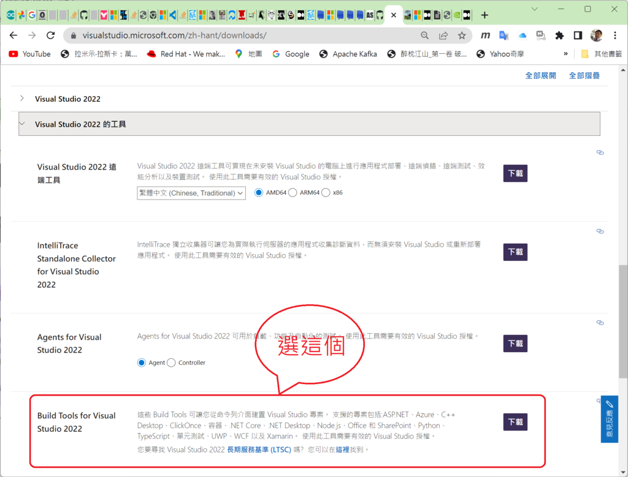Copy link icon for 遠端工具 row

(x=600, y=152)
